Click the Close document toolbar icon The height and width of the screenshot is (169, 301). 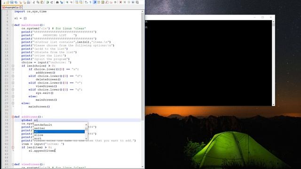[x=20, y=2]
